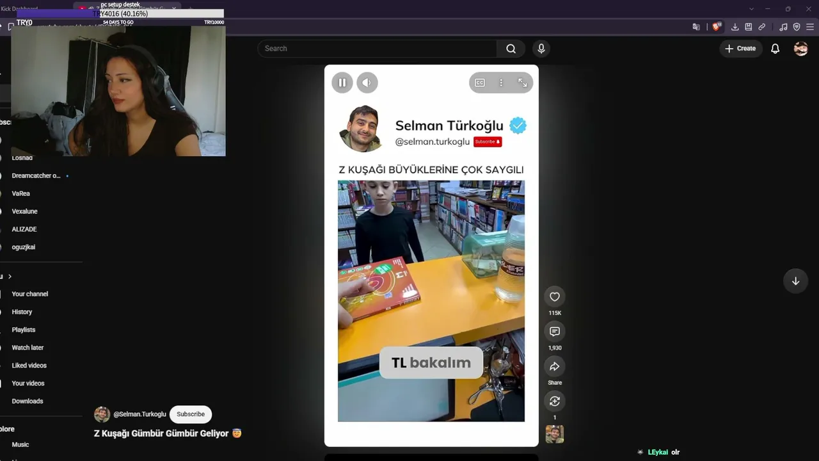Image resolution: width=819 pixels, height=461 pixels.
Task: Open the sound thumbnail below remix
Action: click(555, 434)
